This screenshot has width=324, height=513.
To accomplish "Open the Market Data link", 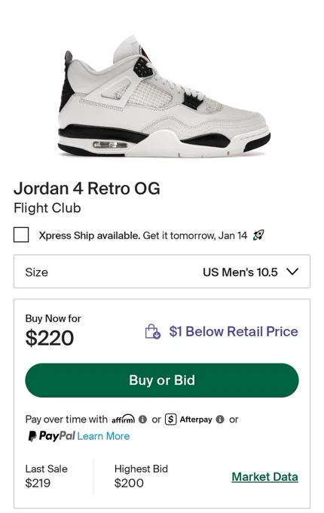I will pos(265,477).
